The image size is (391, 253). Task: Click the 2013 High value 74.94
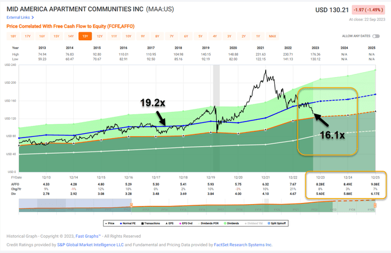tap(42, 54)
